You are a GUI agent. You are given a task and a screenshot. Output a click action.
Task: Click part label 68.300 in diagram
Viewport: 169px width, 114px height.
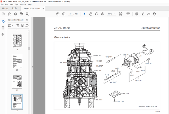63,63
